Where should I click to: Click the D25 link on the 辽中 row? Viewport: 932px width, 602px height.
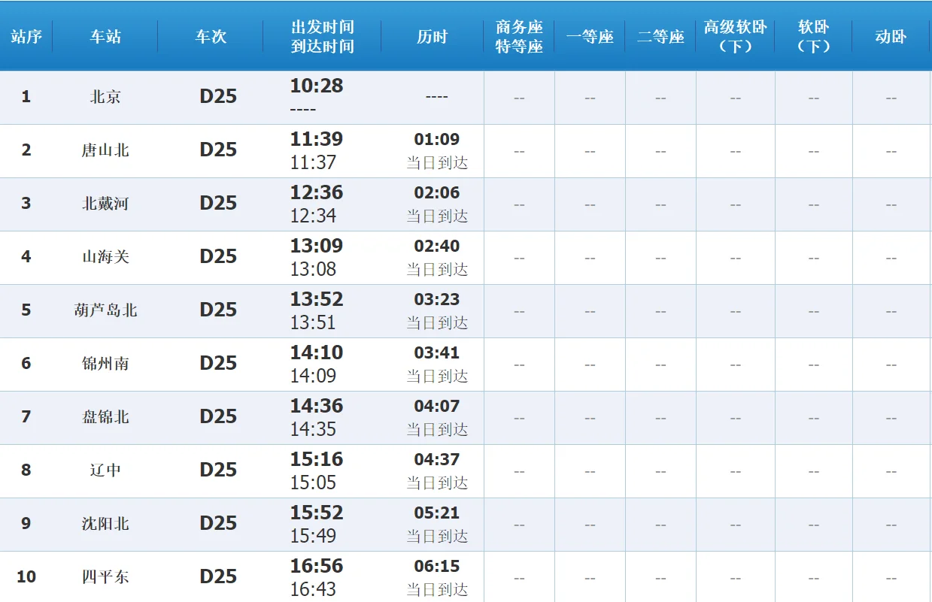click(x=218, y=470)
